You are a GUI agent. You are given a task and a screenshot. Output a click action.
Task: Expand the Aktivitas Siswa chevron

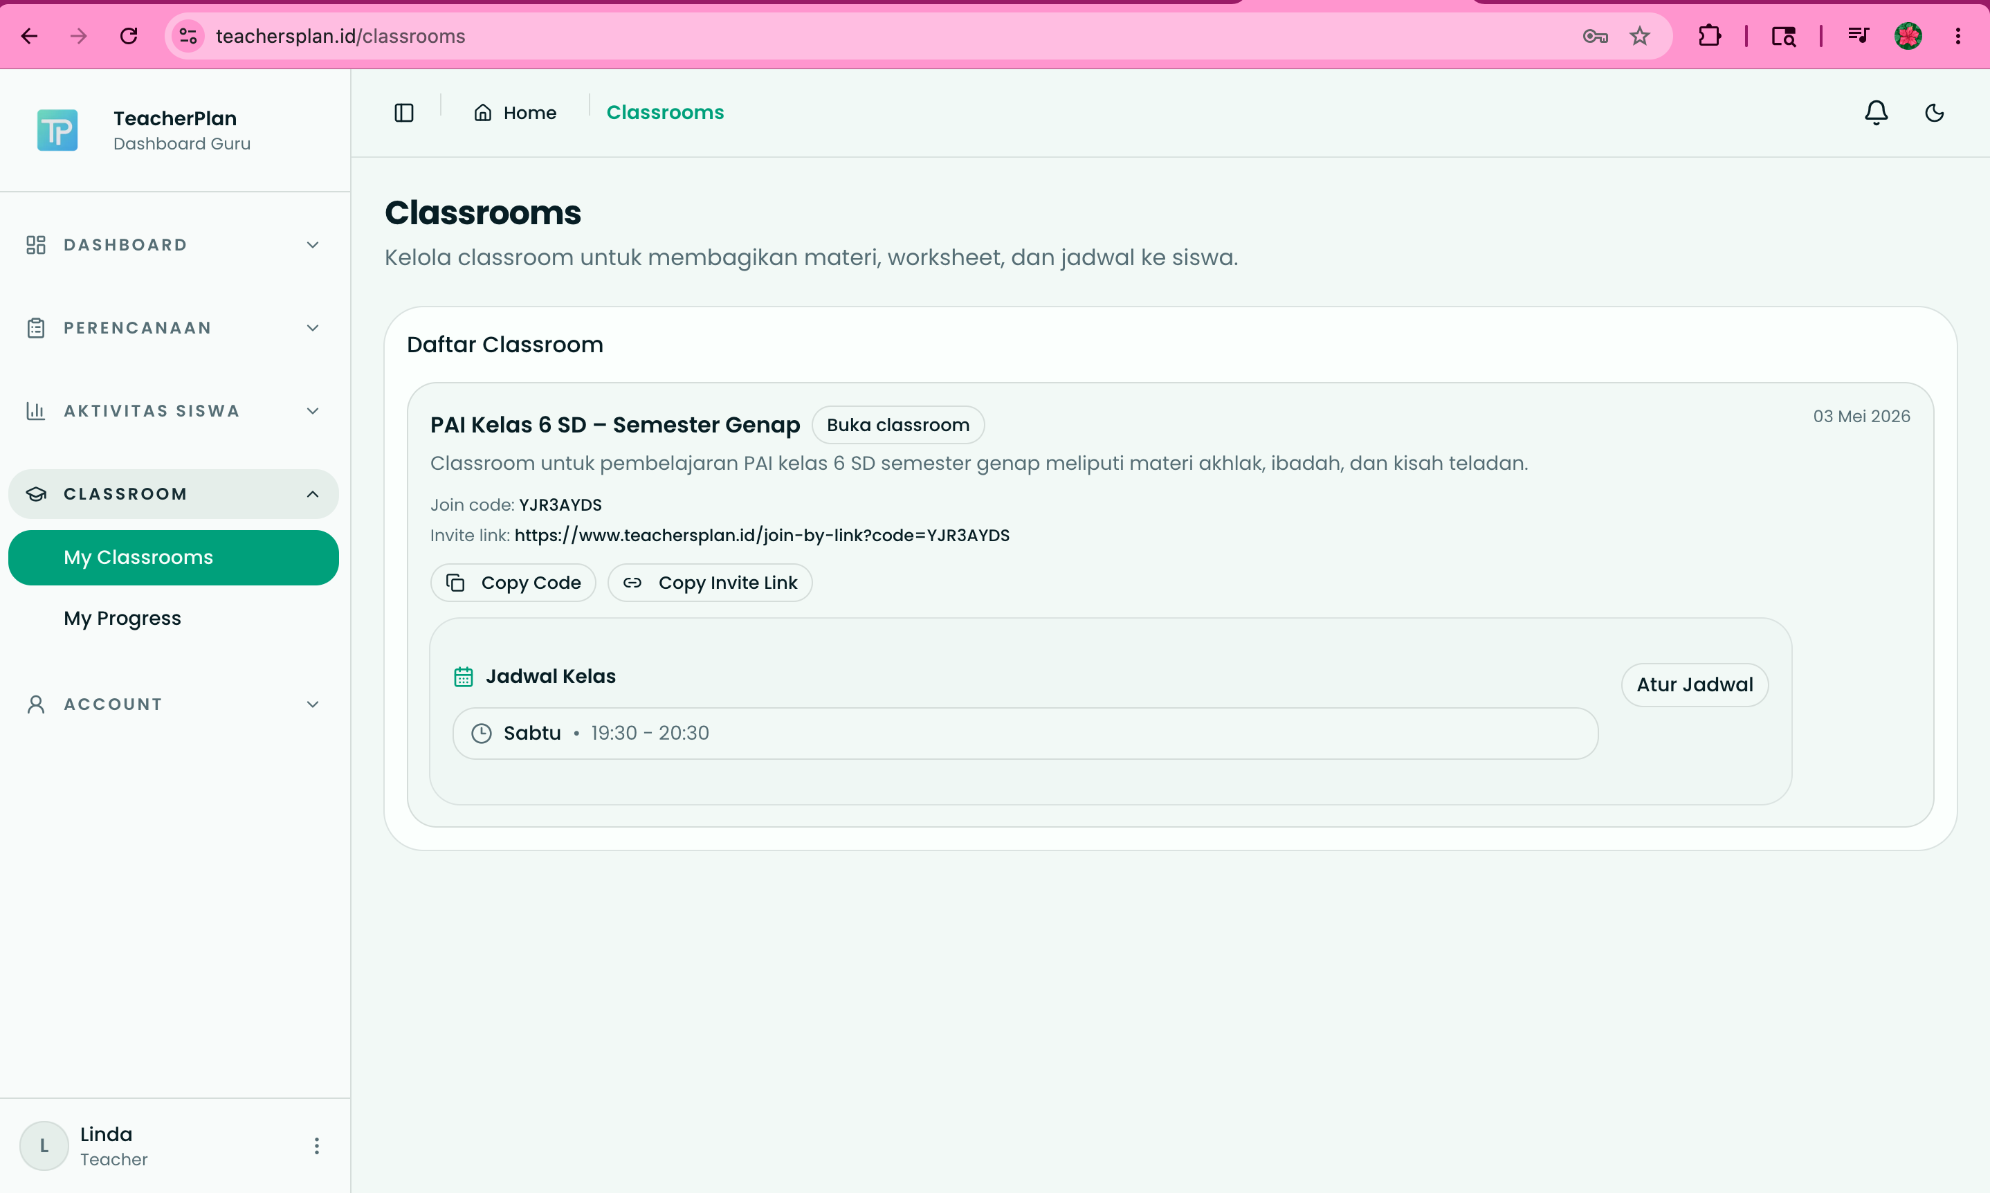313,411
